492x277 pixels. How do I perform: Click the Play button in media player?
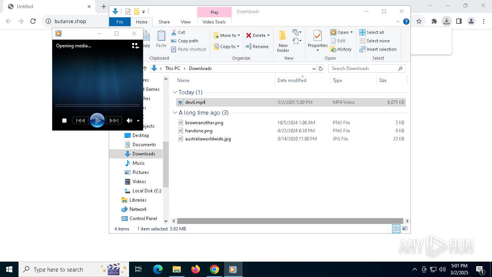97,120
